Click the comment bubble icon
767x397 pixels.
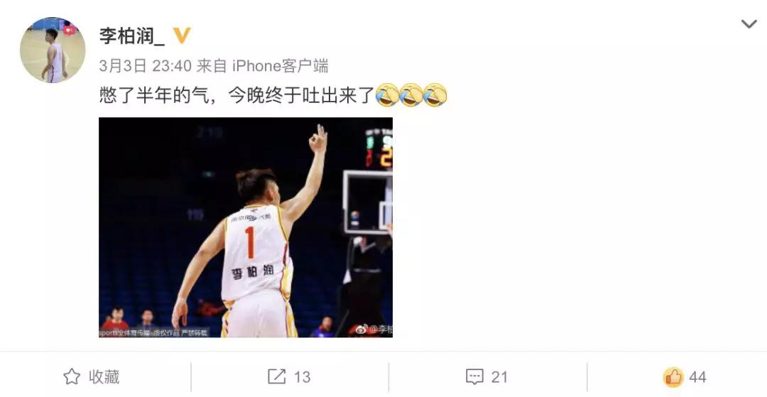coord(474,377)
